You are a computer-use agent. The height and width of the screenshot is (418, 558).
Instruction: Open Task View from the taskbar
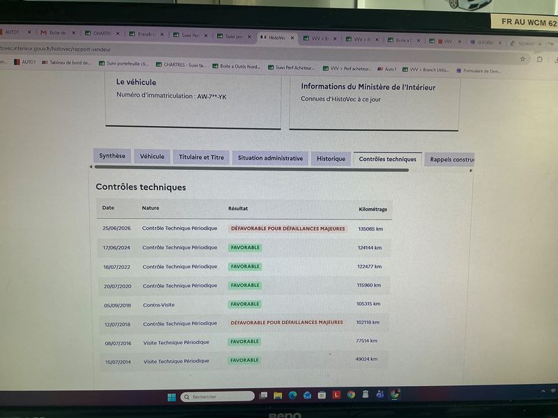coord(264,395)
